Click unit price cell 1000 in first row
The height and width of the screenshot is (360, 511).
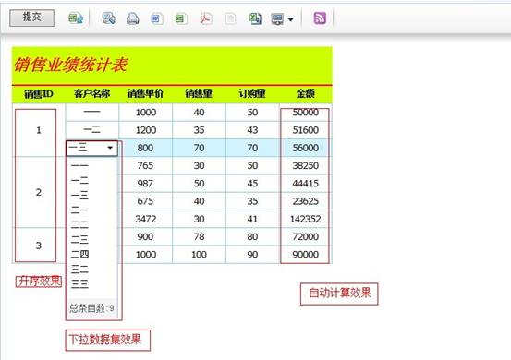point(146,113)
